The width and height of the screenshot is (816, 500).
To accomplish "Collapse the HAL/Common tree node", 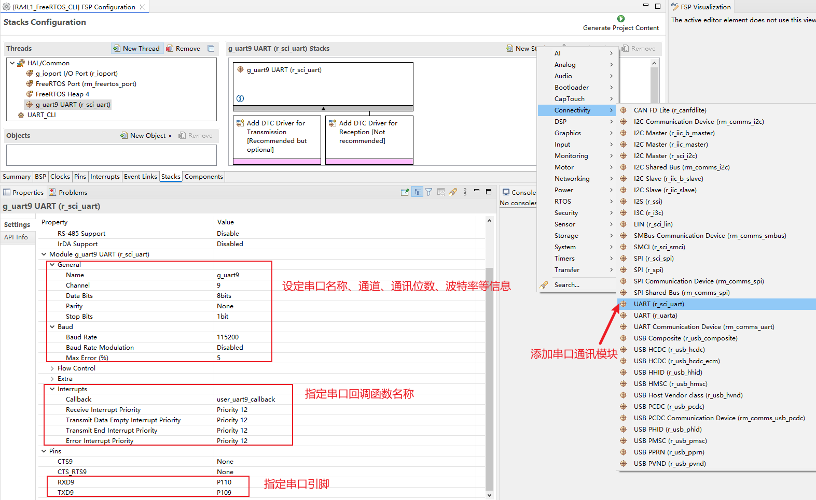I will point(12,63).
